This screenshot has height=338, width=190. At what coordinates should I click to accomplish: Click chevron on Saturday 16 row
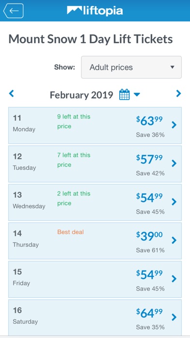click(174, 317)
